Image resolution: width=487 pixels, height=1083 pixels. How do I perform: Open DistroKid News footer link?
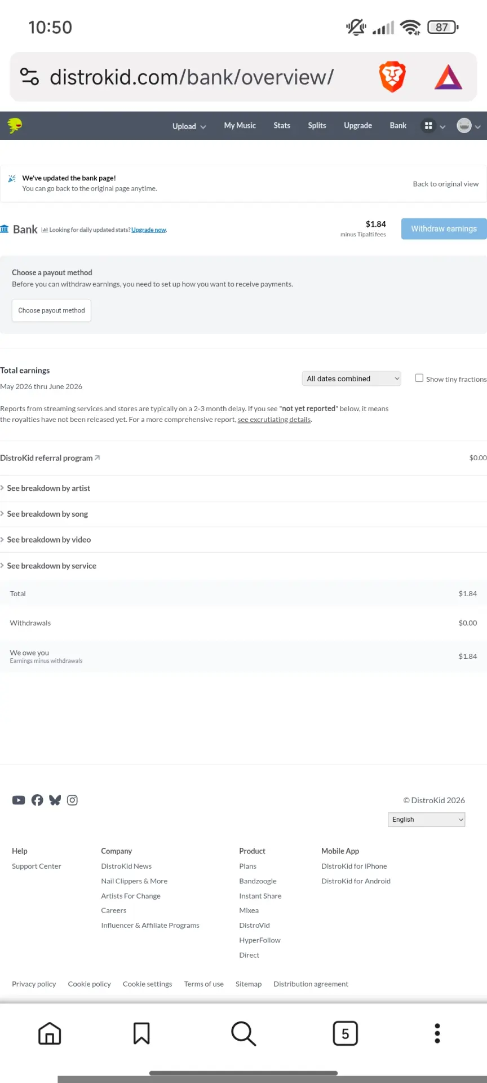pos(126,866)
